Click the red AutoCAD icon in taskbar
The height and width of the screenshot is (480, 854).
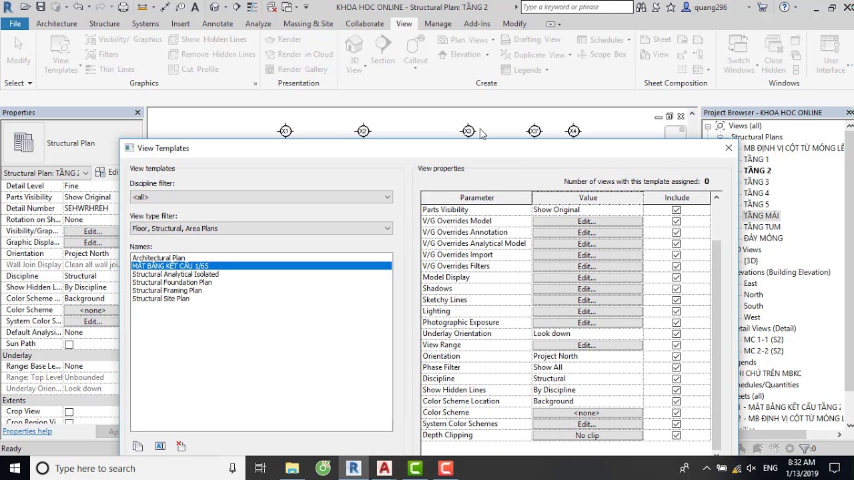[384, 468]
